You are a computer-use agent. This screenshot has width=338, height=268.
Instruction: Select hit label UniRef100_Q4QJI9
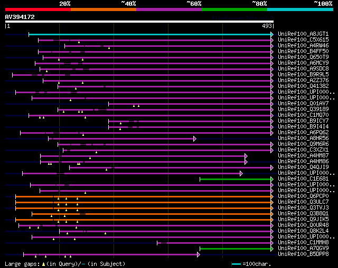303,167
